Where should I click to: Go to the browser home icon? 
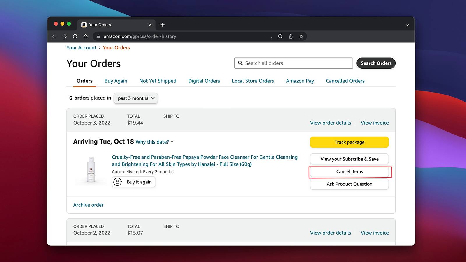[x=85, y=36]
